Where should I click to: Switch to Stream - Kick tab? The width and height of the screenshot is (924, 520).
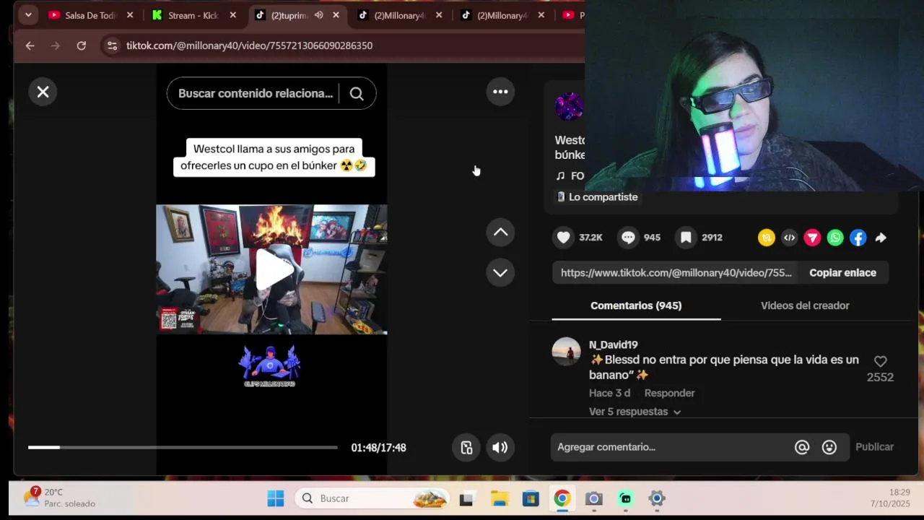coord(193,15)
